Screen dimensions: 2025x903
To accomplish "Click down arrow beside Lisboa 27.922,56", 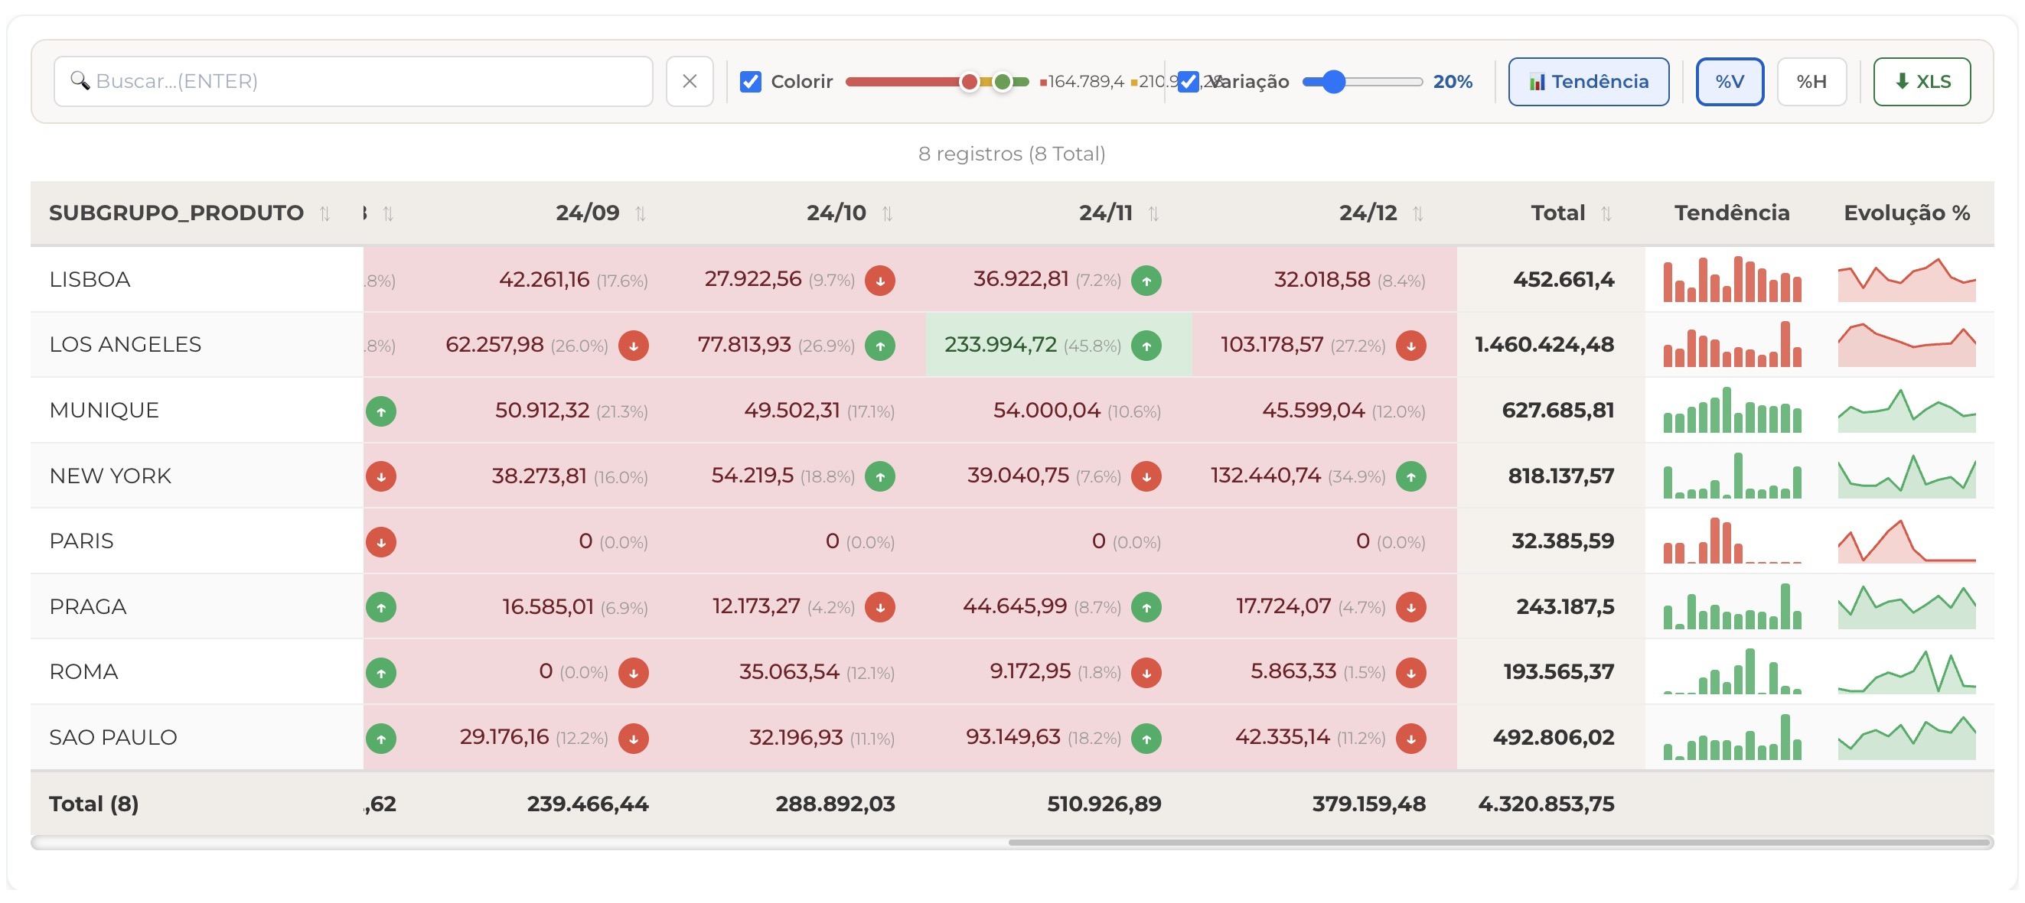I will coord(879,281).
